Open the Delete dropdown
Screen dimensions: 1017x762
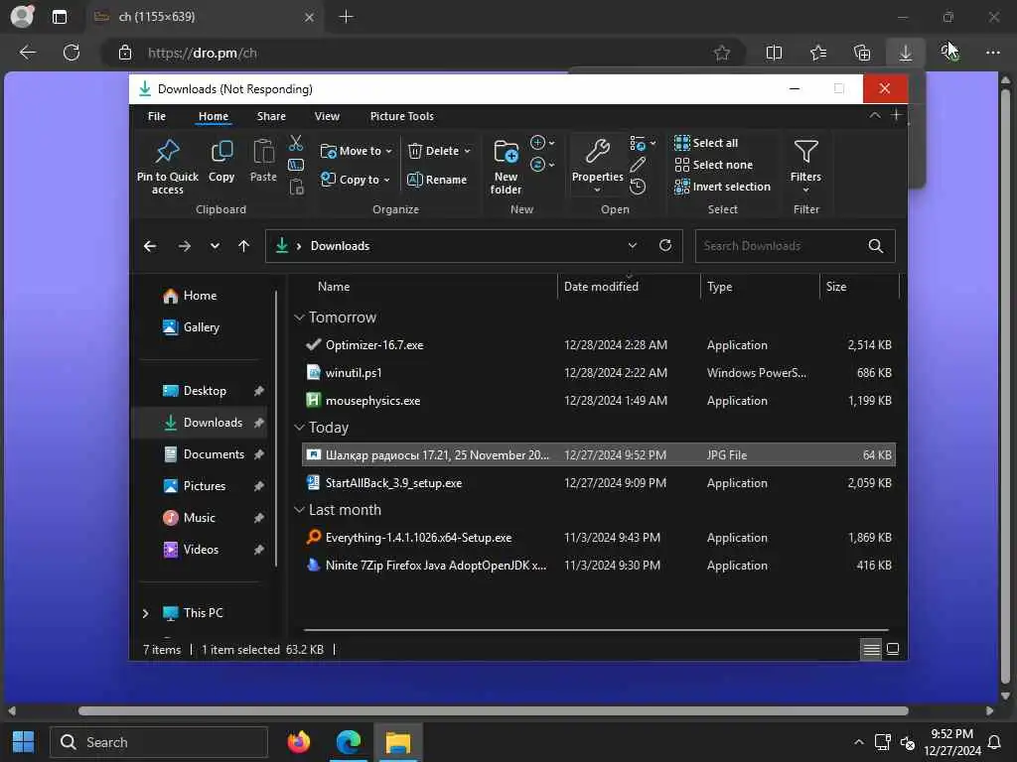[439, 151]
